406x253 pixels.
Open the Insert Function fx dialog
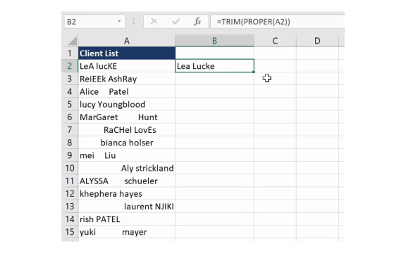click(197, 21)
